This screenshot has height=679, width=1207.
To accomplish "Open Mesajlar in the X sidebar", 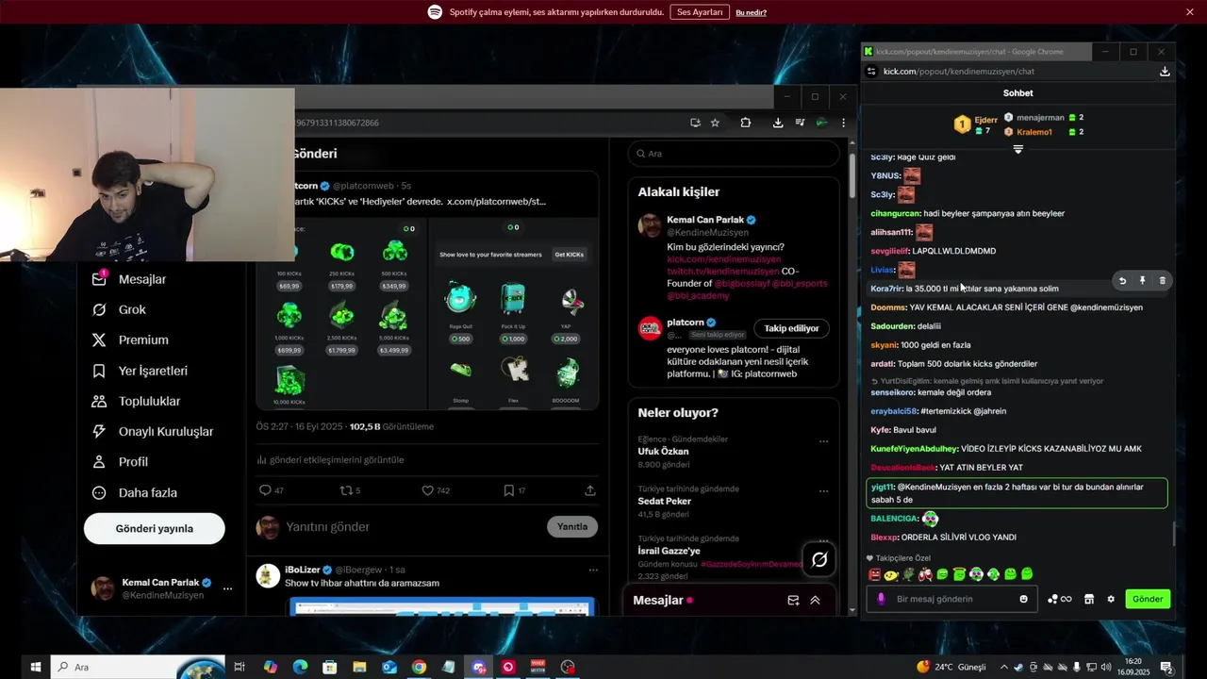I will pos(128,279).
